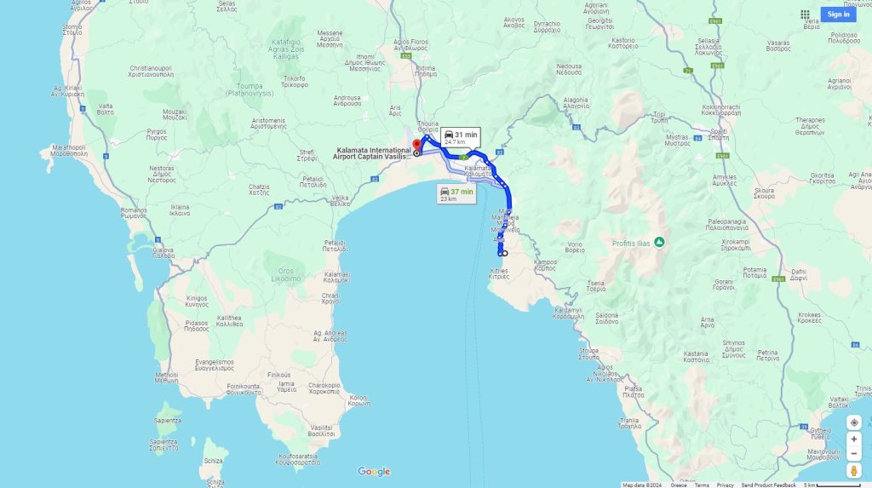
Task: Click Send Product Feedback link
Action: pyautogui.click(x=769, y=485)
